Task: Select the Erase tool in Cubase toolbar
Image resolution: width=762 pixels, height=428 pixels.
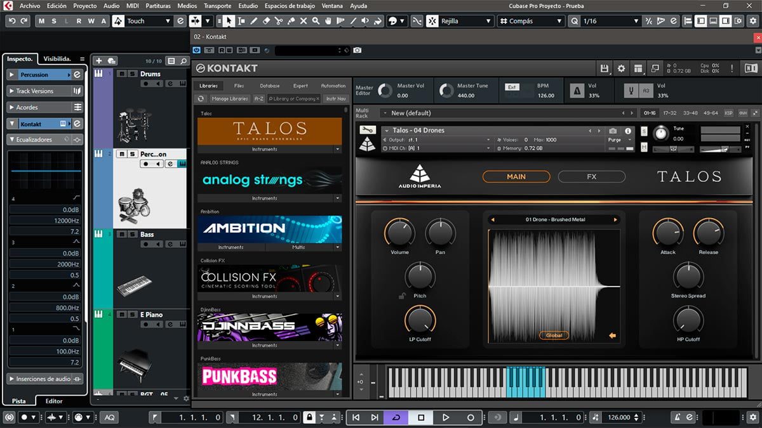Action: coord(267,21)
